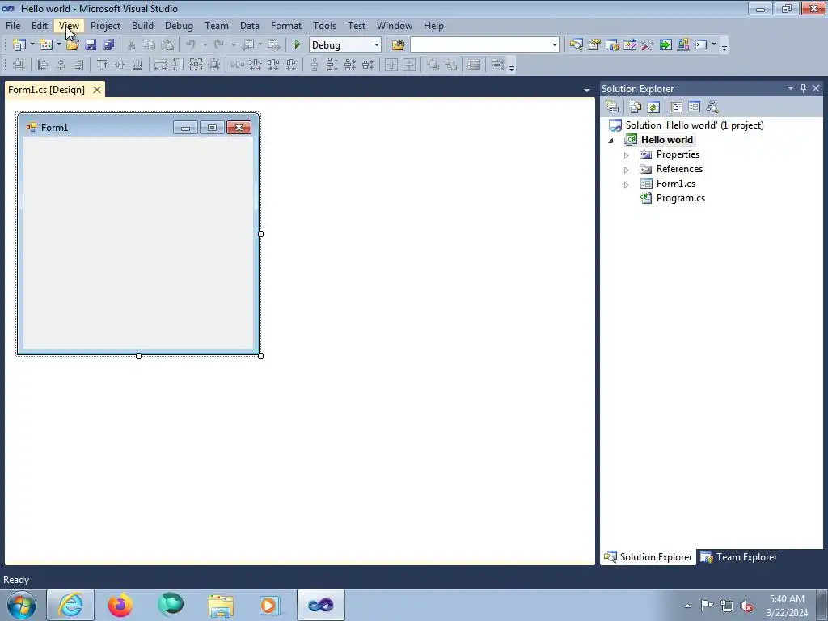
Task: Open Toolbox with the hammer and wrench icon
Action: coord(648,45)
